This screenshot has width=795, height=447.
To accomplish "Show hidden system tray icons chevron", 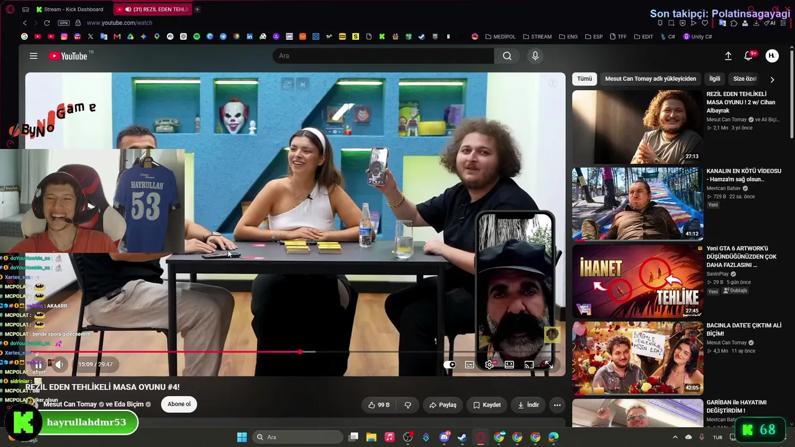I will (675, 437).
